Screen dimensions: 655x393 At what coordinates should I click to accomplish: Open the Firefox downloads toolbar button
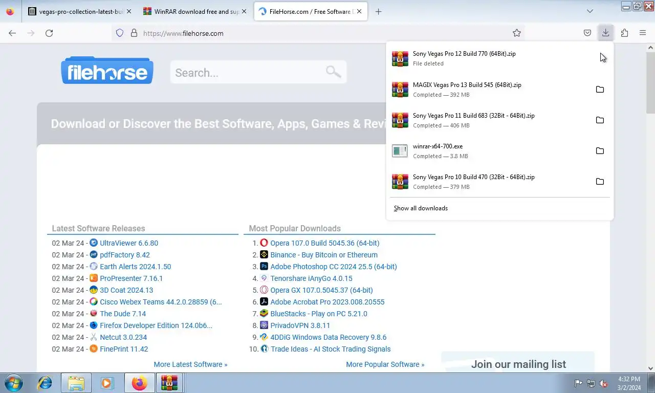coord(605,33)
